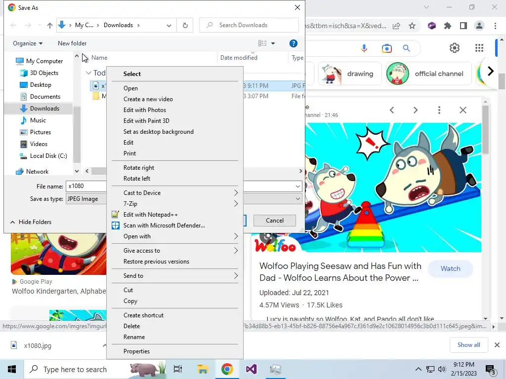
Task: Open the image preview more options dots
Action: (439, 110)
